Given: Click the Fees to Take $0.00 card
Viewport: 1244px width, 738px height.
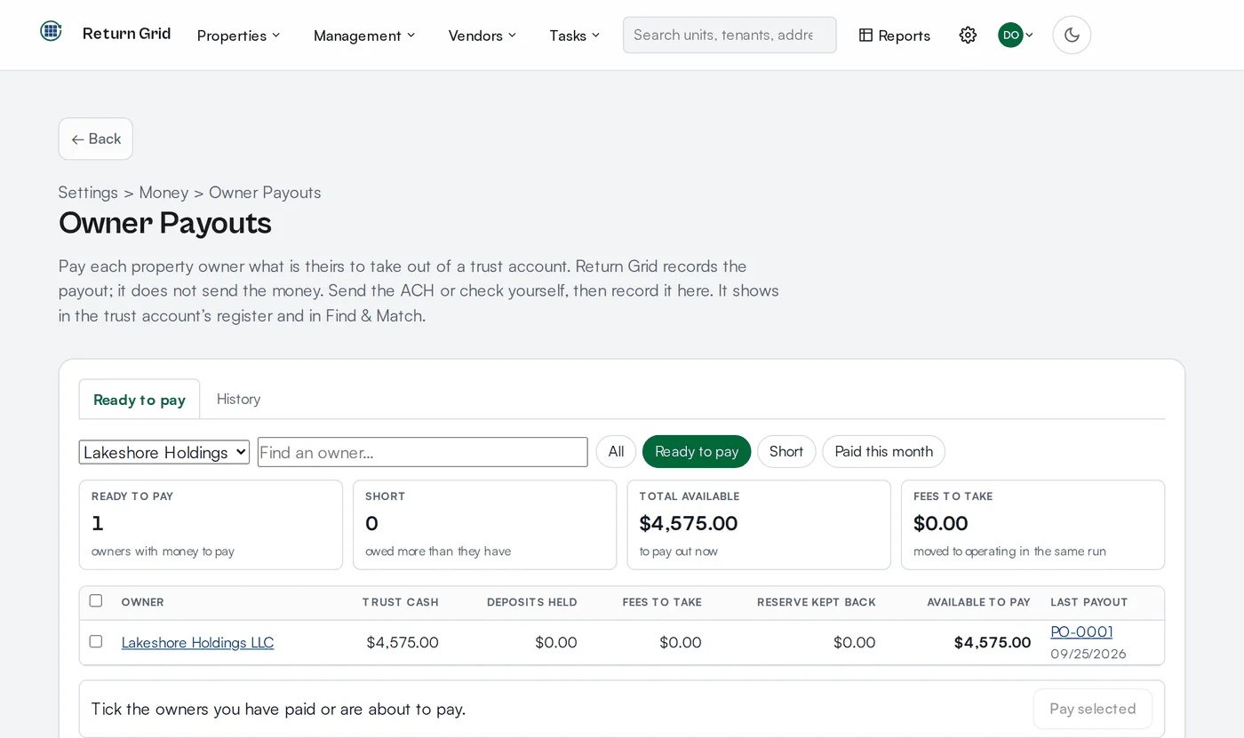Looking at the screenshot, I should click(x=1033, y=525).
